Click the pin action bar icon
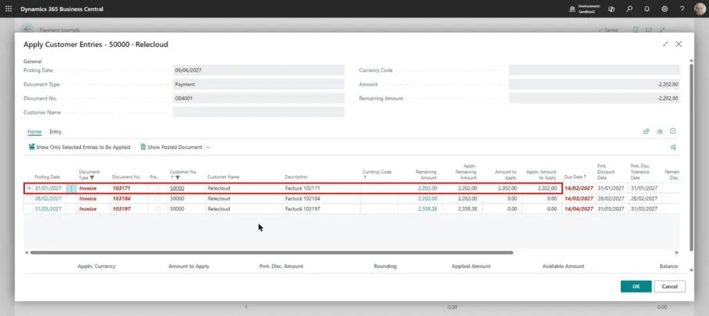Screen dimensions: 709x316 (673, 147)
